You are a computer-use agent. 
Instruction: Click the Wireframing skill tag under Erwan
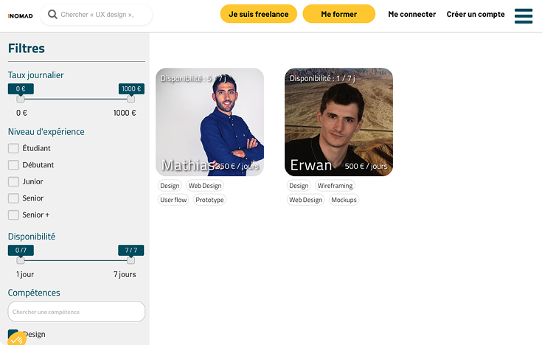click(x=335, y=186)
